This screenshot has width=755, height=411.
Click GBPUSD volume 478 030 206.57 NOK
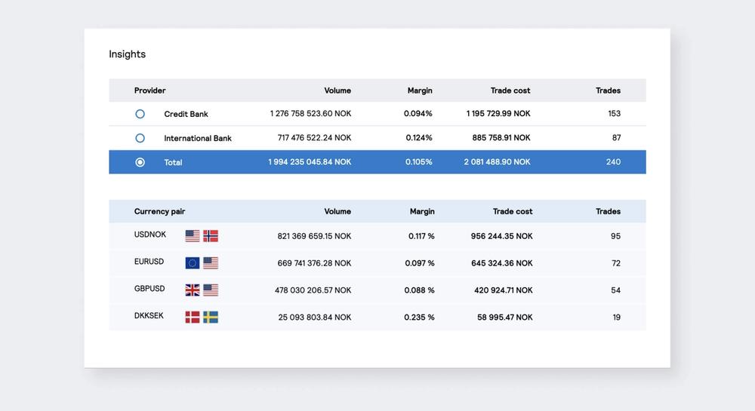[313, 290]
